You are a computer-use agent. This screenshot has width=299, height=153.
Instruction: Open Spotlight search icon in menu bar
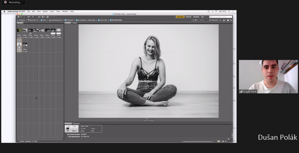pos(229,11)
